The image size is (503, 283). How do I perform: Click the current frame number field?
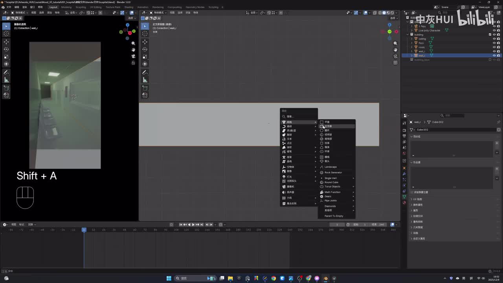click(337, 224)
